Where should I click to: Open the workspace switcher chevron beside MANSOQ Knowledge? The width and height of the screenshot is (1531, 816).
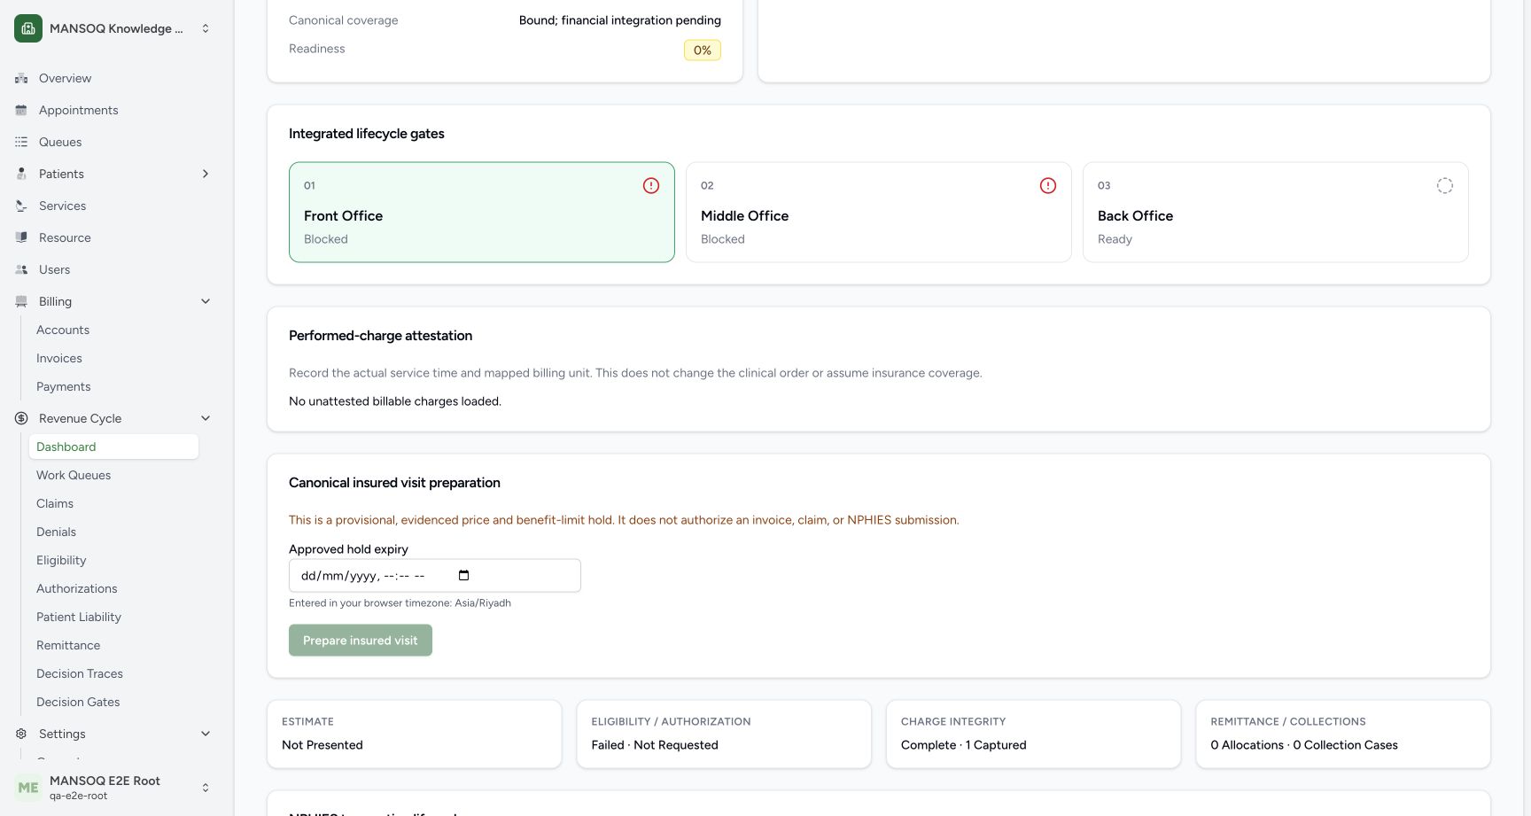pos(206,28)
